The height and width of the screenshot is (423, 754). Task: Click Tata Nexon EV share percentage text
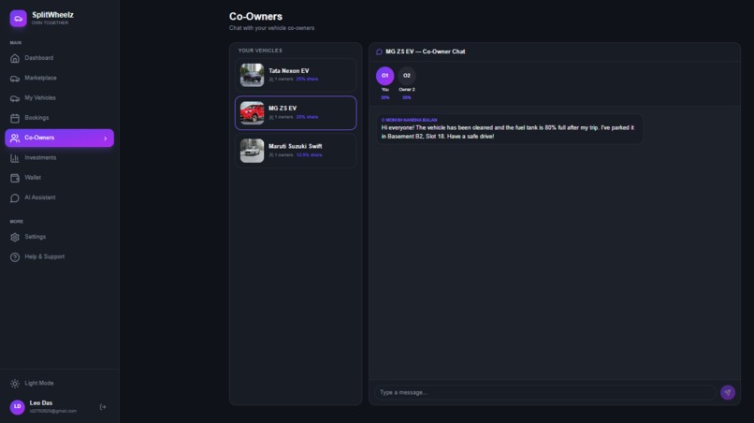(307, 80)
